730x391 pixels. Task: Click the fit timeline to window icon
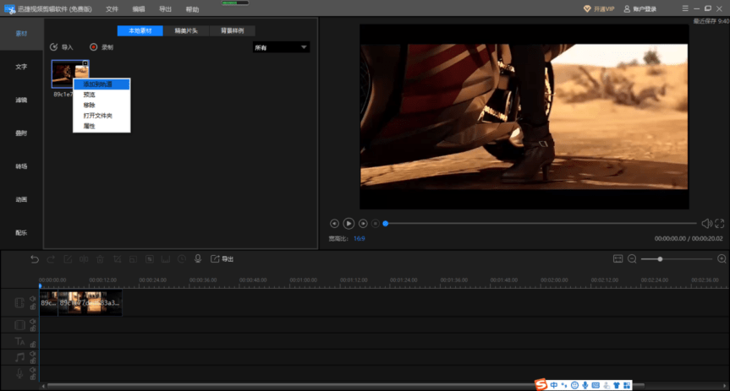617,259
